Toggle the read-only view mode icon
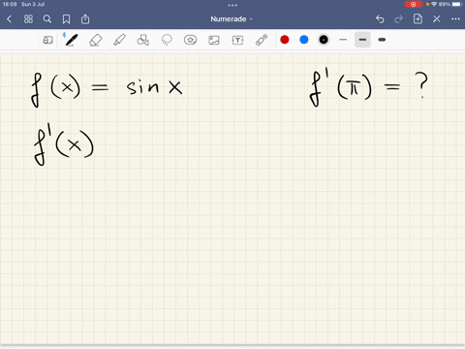Screen dimensions: 465x349 pos(47,40)
